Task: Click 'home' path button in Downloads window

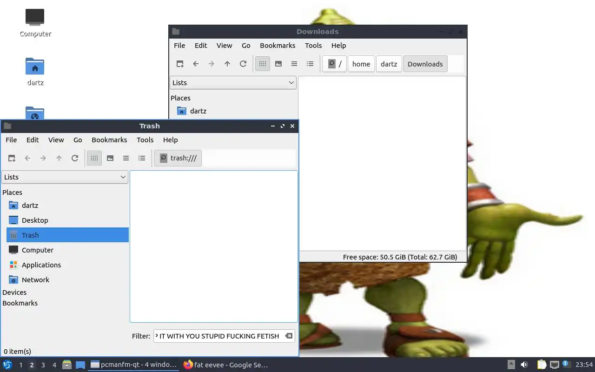Action: coord(361,64)
